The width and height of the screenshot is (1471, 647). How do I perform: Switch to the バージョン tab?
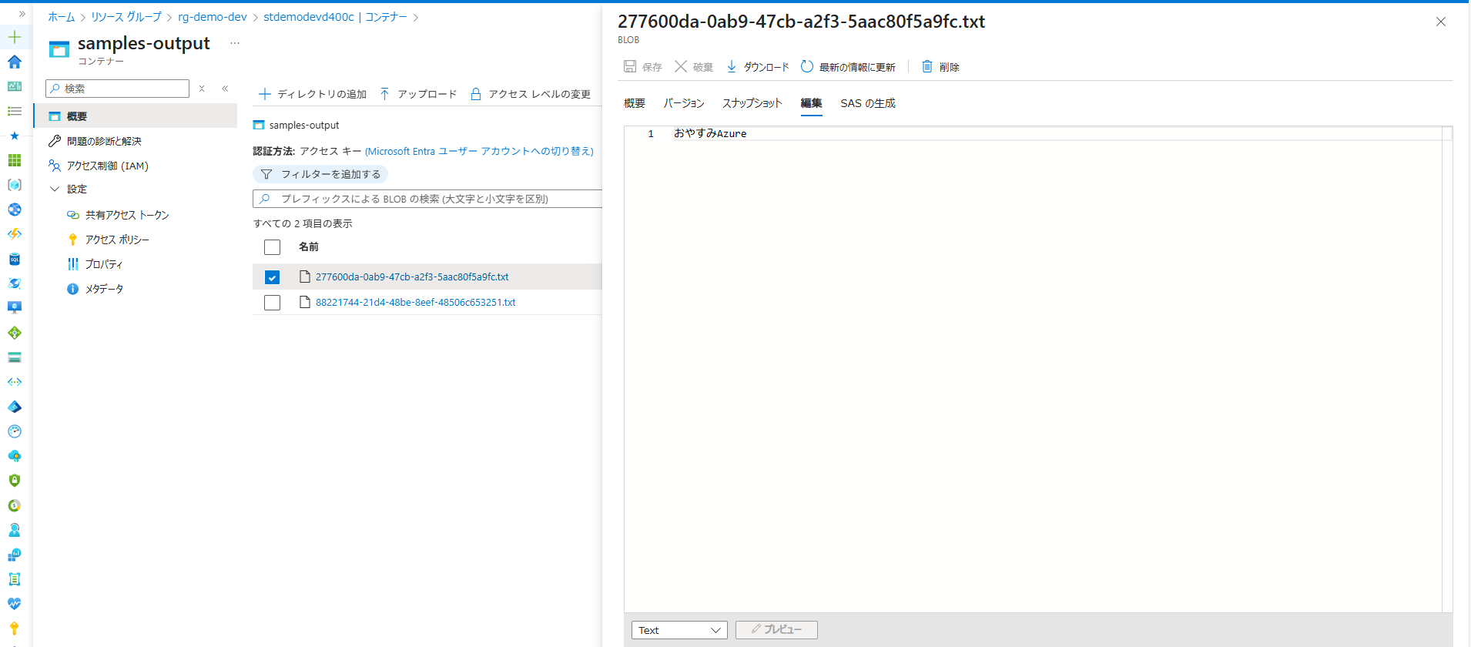click(684, 103)
